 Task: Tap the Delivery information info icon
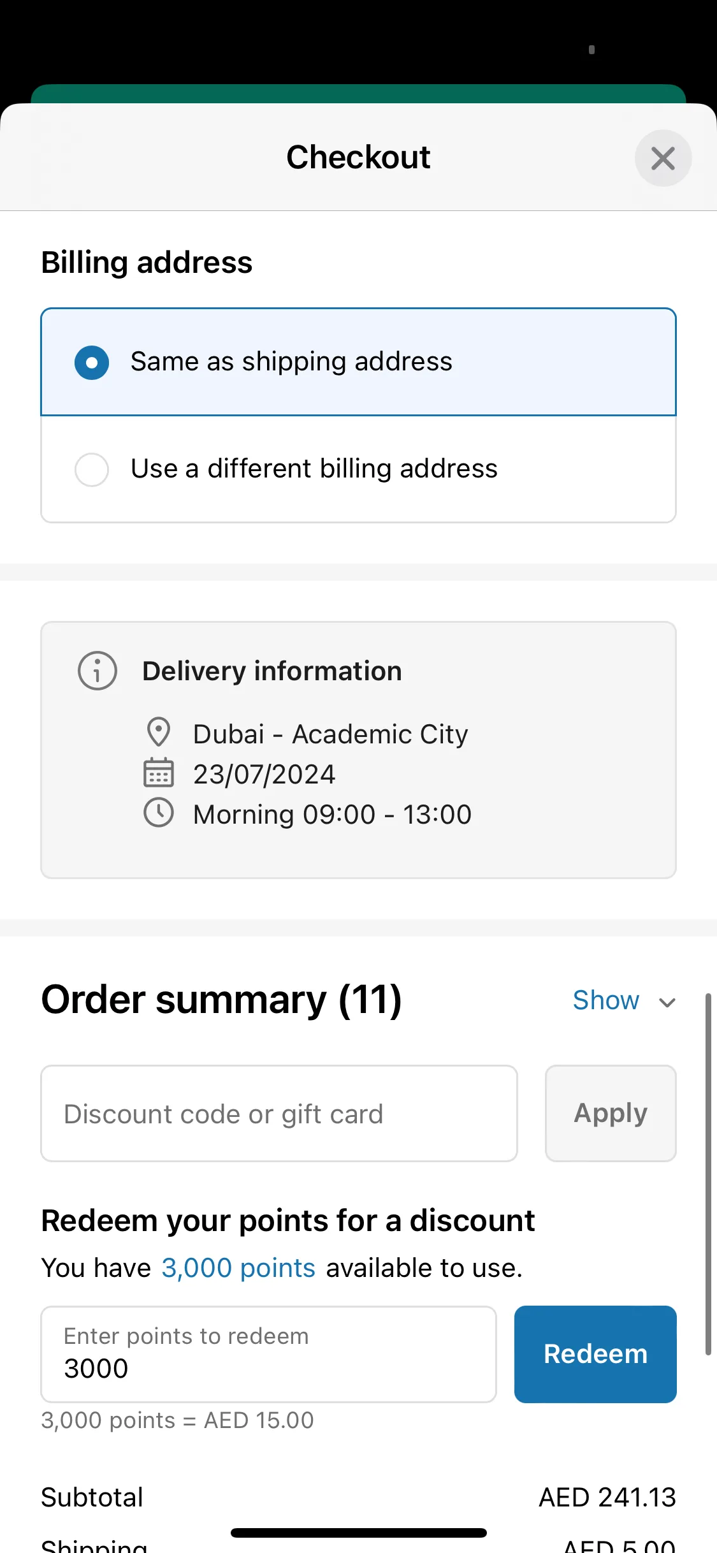[x=97, y=671]
